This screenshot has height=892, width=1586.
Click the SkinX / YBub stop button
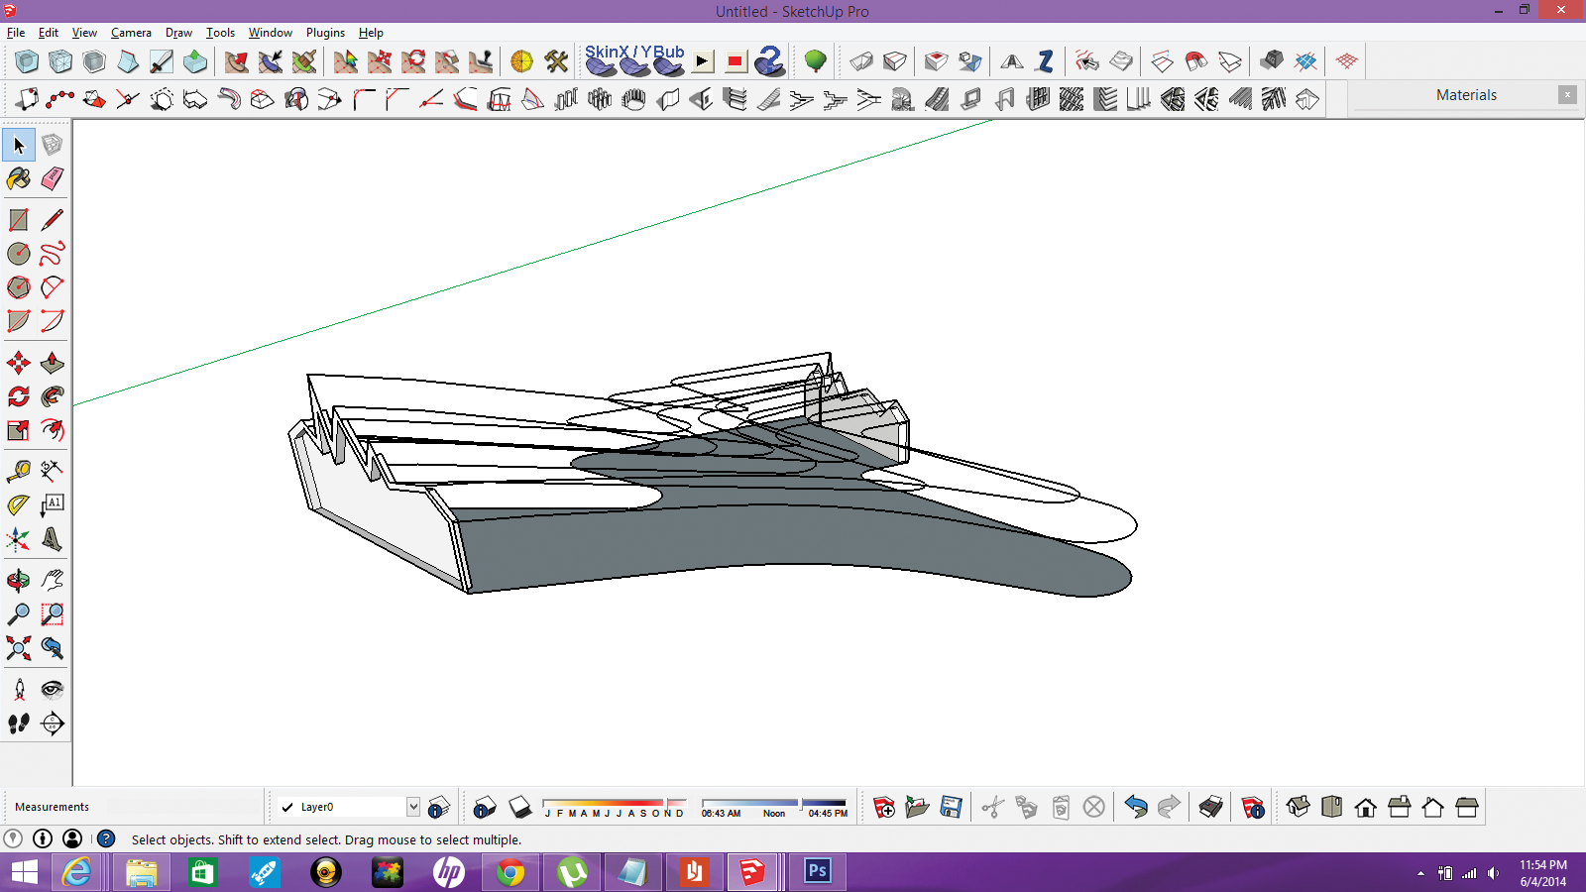click(x=736, y=61)
